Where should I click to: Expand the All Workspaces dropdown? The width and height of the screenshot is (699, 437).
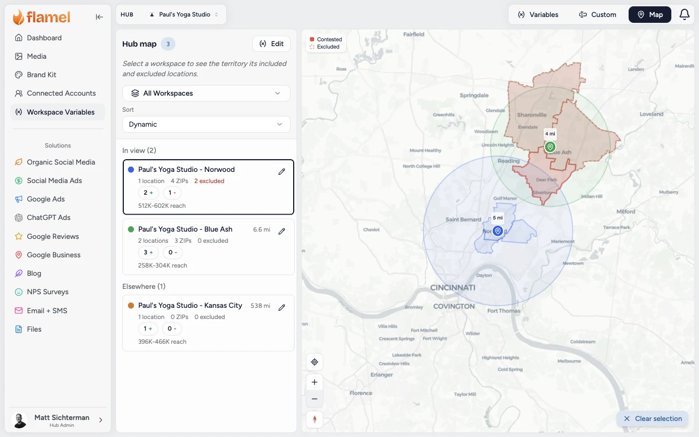coord(206,93)
